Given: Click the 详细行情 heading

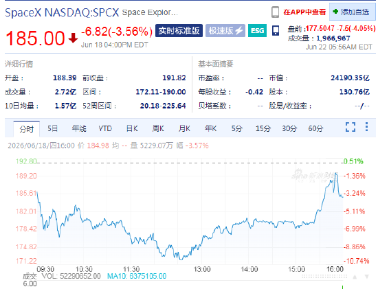Looking at the screenshot, I should click(x=19, y=64).
